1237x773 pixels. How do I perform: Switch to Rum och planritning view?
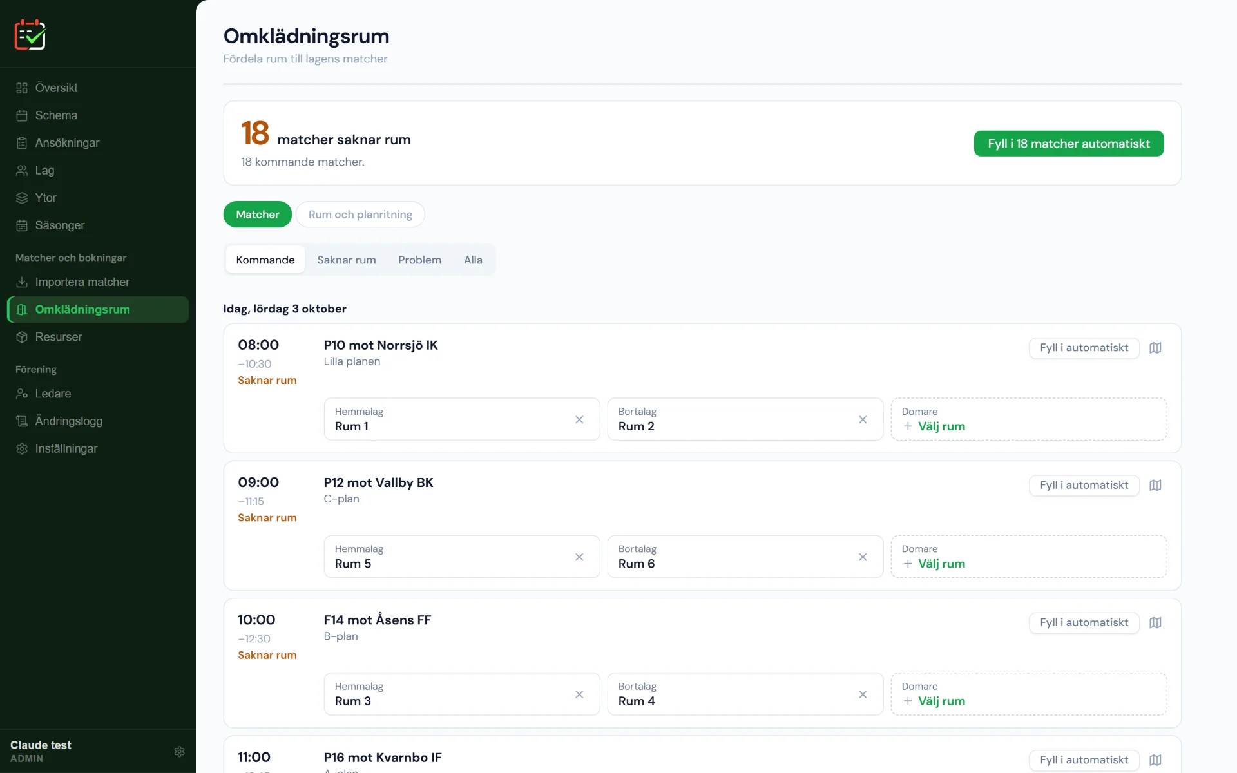(360, 215)
